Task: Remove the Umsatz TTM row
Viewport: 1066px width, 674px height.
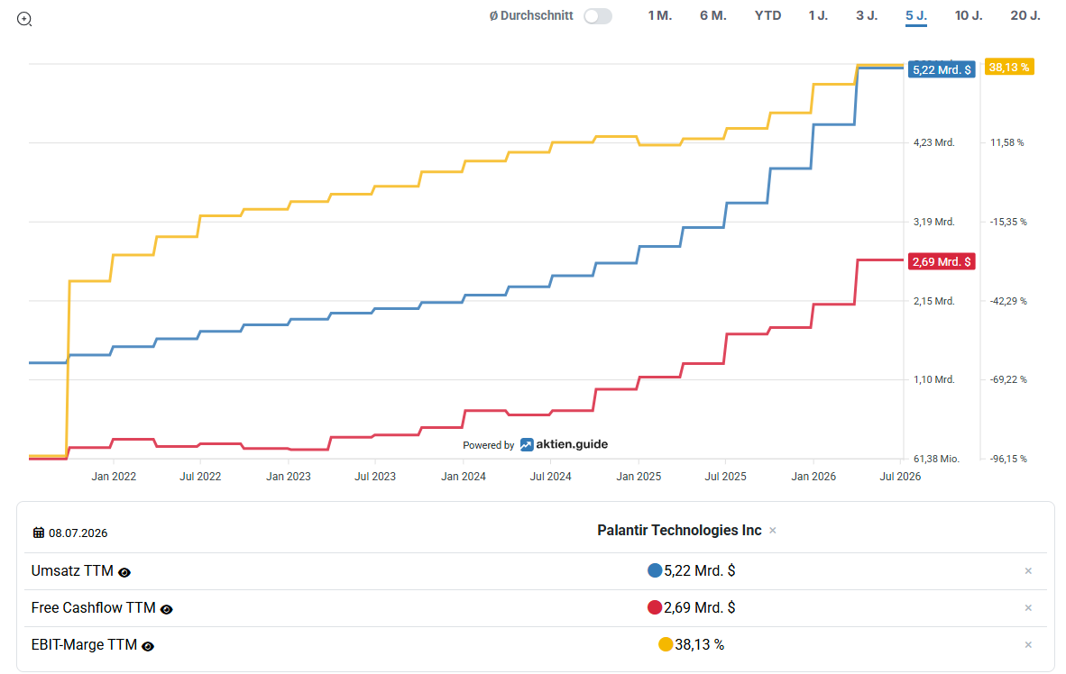Action: 1028,570
